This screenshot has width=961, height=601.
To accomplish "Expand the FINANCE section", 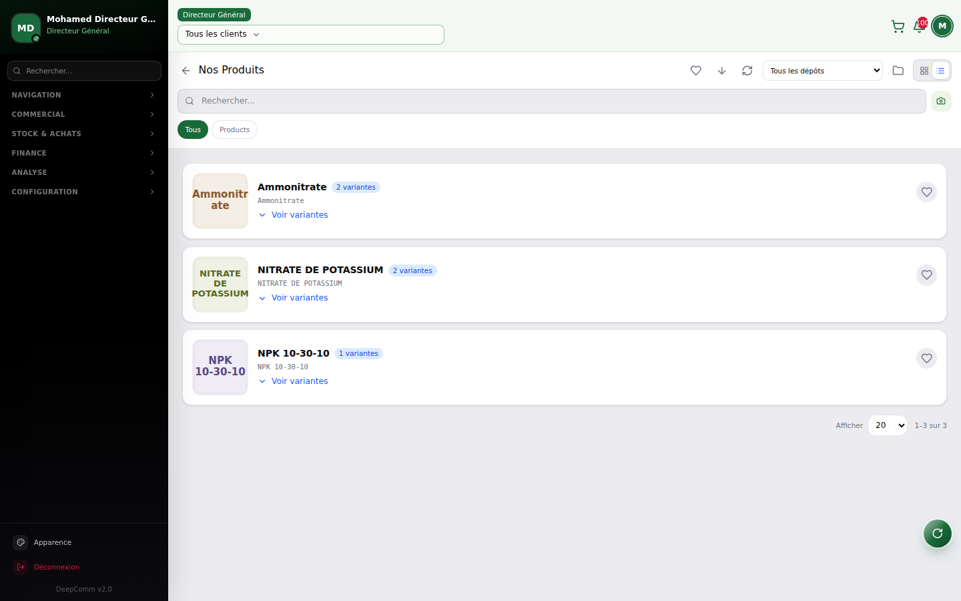I will tap(83, 153).
